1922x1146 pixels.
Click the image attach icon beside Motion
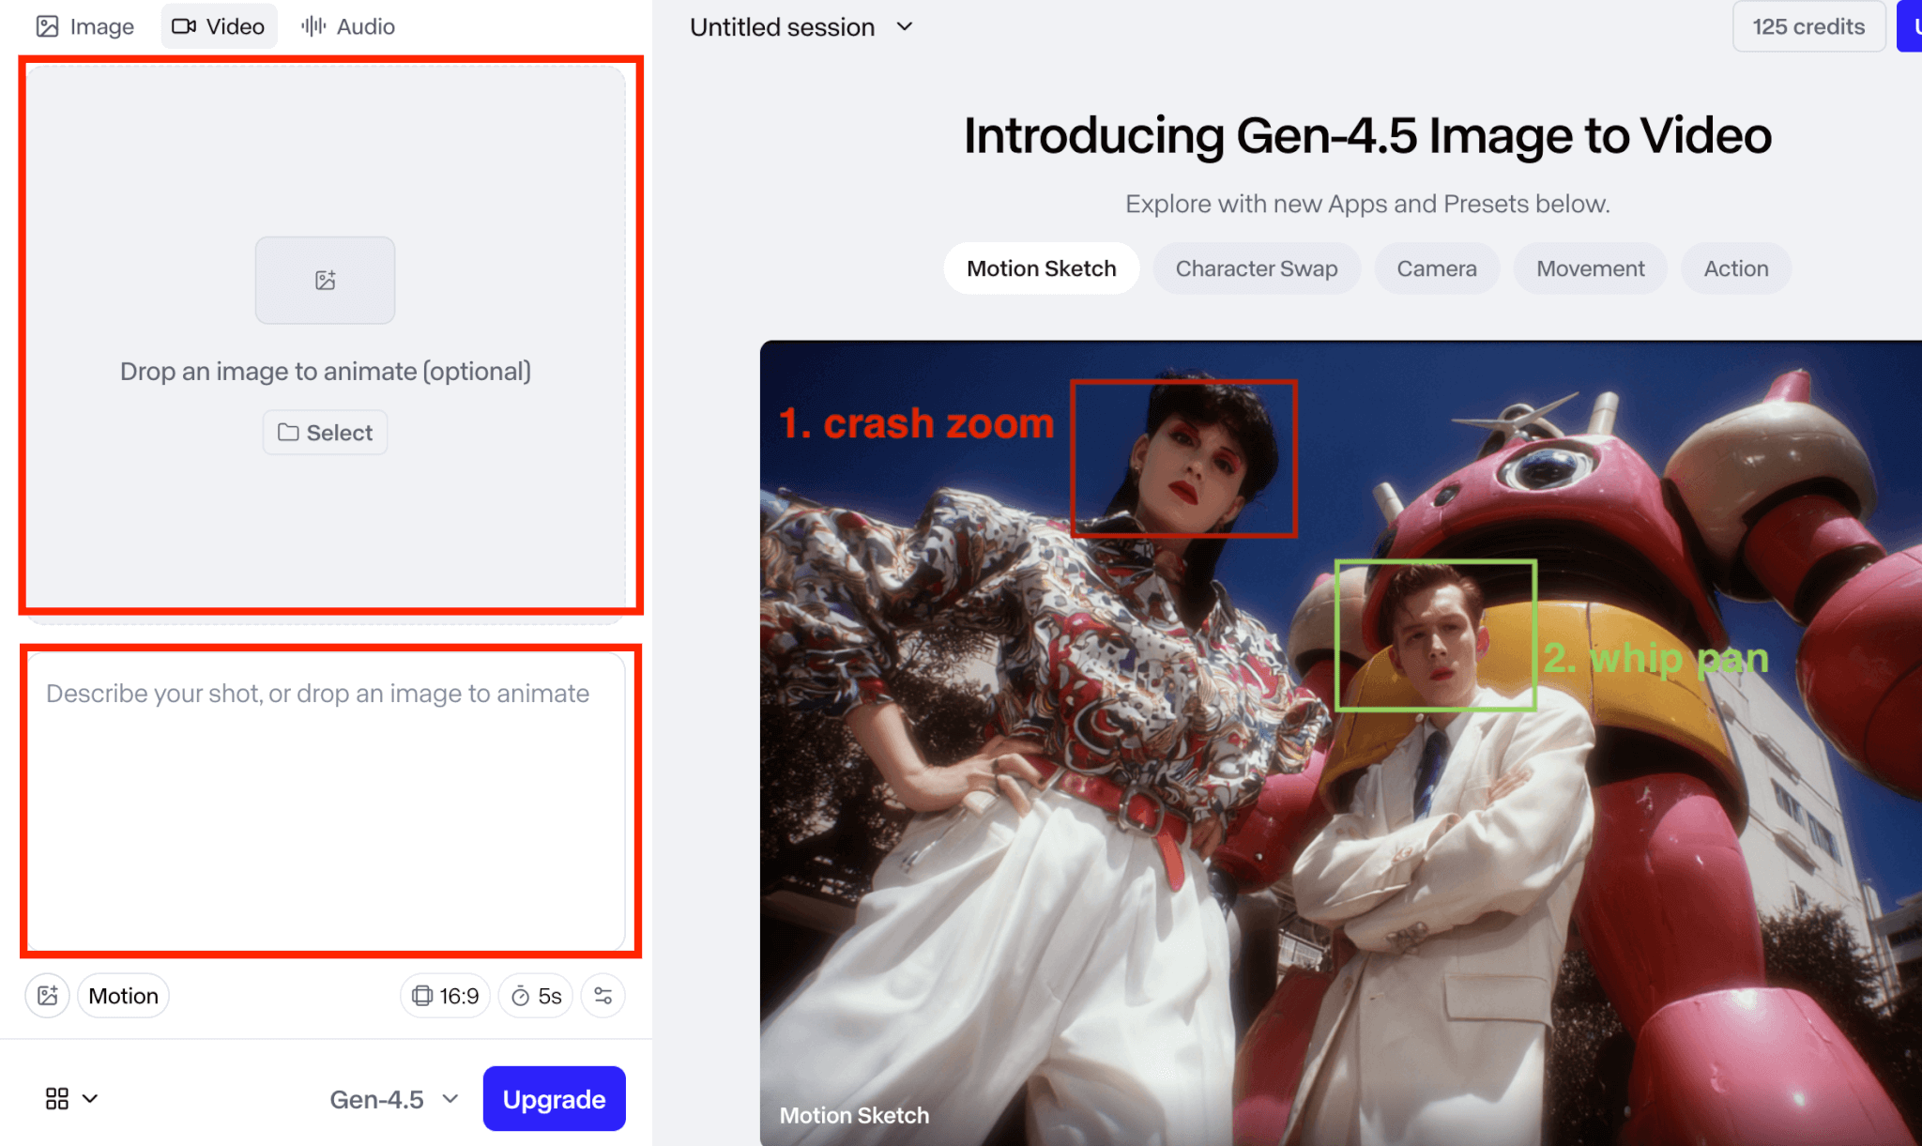click(x=47, y=996)
